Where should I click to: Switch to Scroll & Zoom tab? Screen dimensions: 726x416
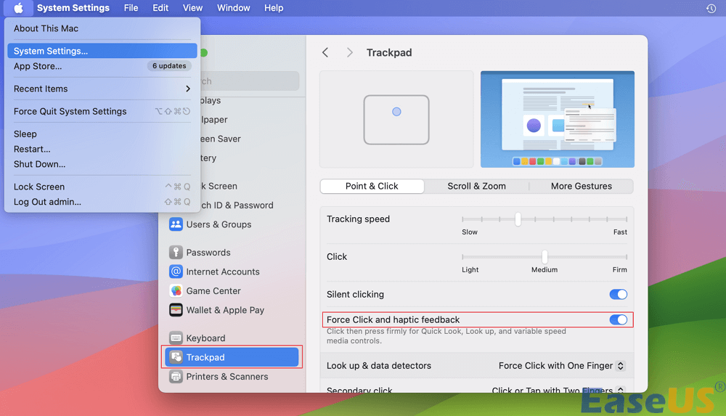coord(476,187)
